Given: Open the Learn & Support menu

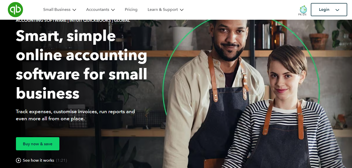Looking at the screenshot, I should click(x=166, y=10).
